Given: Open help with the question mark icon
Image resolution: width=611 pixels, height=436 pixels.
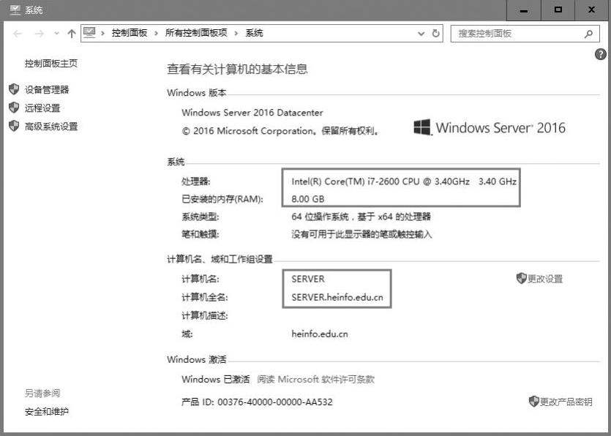Looking at the screenshot, I should 601,54.
